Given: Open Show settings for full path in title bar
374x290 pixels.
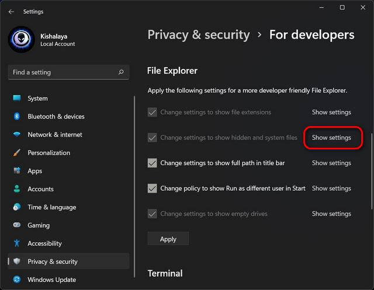Looking at the screenshot, I should pos(331,163).
